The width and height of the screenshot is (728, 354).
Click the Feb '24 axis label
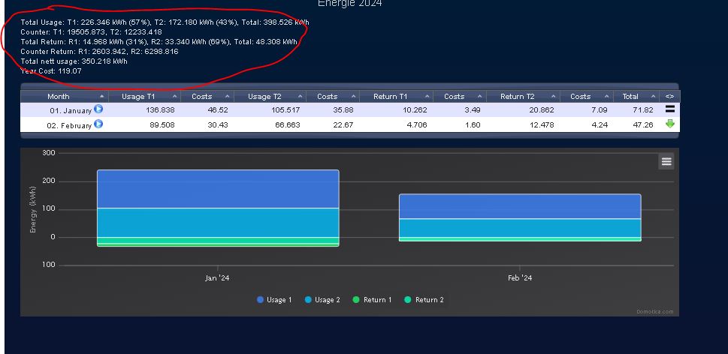520,278
